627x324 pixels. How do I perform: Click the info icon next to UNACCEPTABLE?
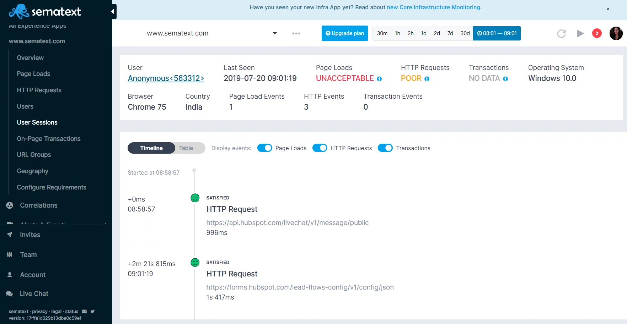click(x=379, y=79)
